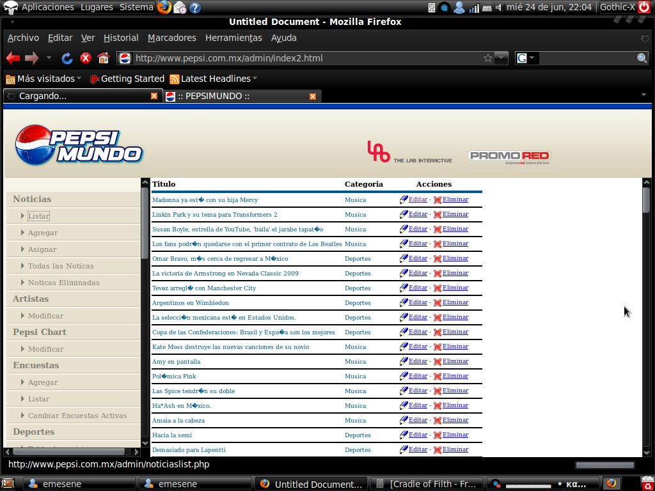
Task: Click the Pepsi Mundo logo
Action: 79,144
